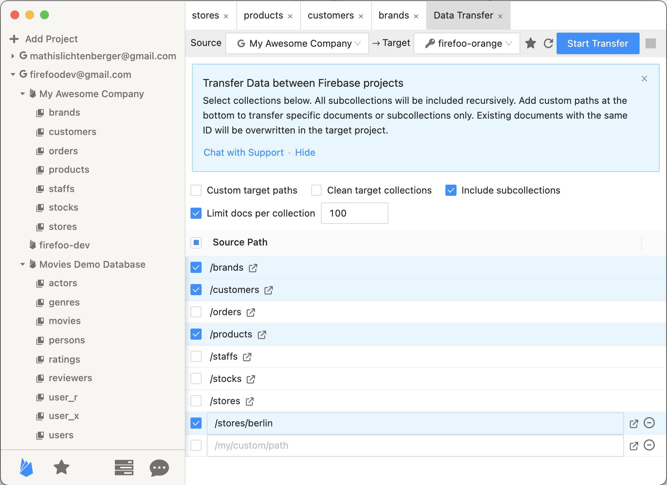Click the refresh icon in transfer toolbar
Viewport: 667px width, 485px height.
click(x=548, y=43)
